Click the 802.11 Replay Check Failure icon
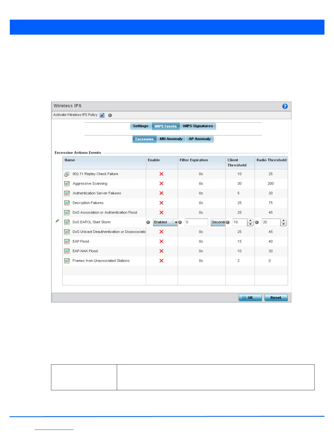 tap(67, 174)
